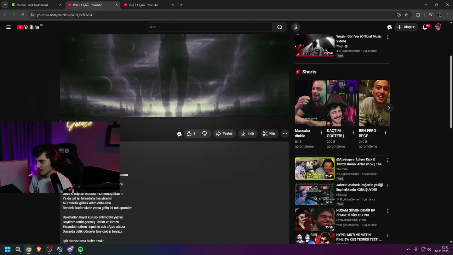Open the Windows Start menu
The width and height of the screenshot is (453, 255).
[x=8, y=249]
